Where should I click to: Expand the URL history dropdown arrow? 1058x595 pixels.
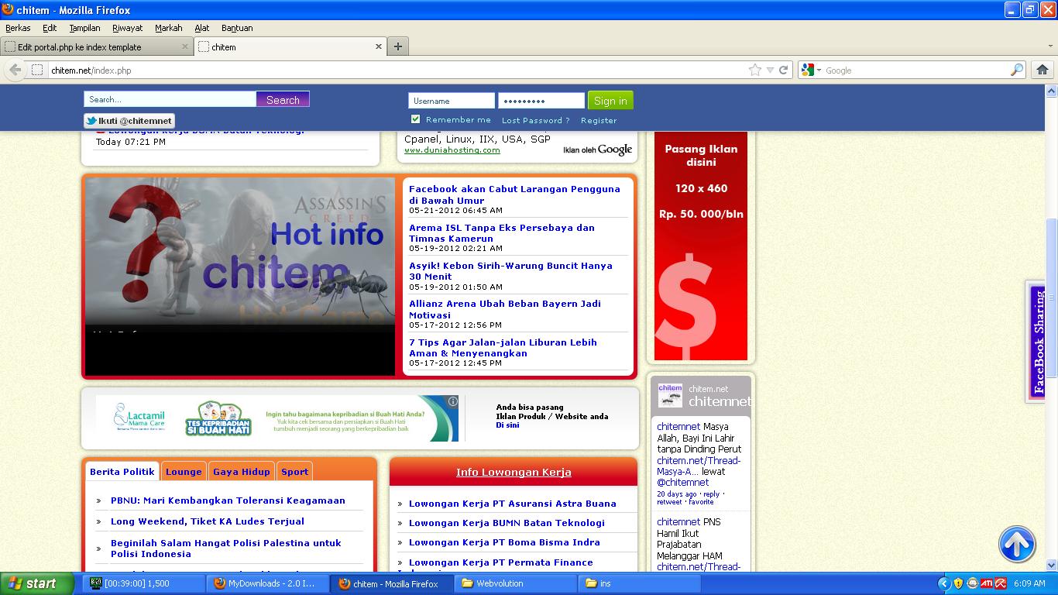(770, 70)
